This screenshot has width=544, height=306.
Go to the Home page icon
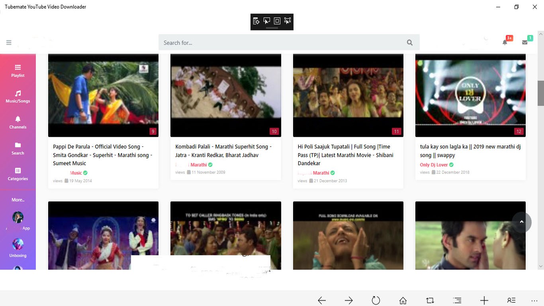point(403,300)
